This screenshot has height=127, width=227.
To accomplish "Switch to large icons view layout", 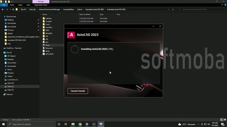I will [x=225, y=120].
